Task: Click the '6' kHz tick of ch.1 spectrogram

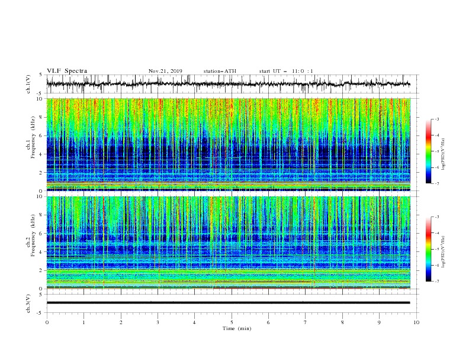Action: point(41,135)
